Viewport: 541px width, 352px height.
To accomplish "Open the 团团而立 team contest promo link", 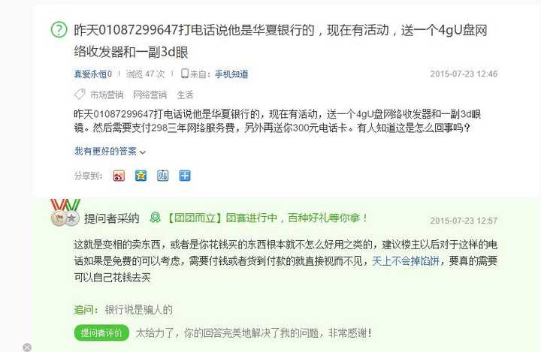I will (267, 218).
